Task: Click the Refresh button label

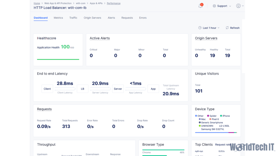Action: [x=235, y=28]
